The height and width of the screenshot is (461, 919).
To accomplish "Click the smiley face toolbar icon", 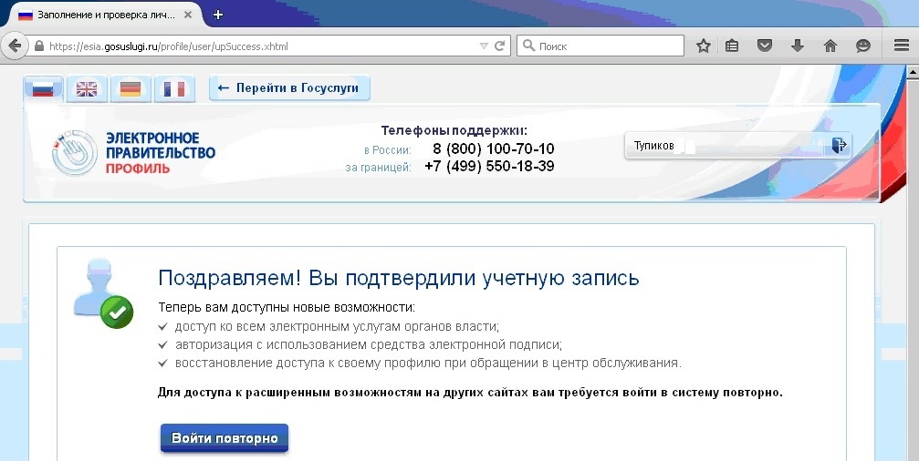I will click(x=862, y=46).
